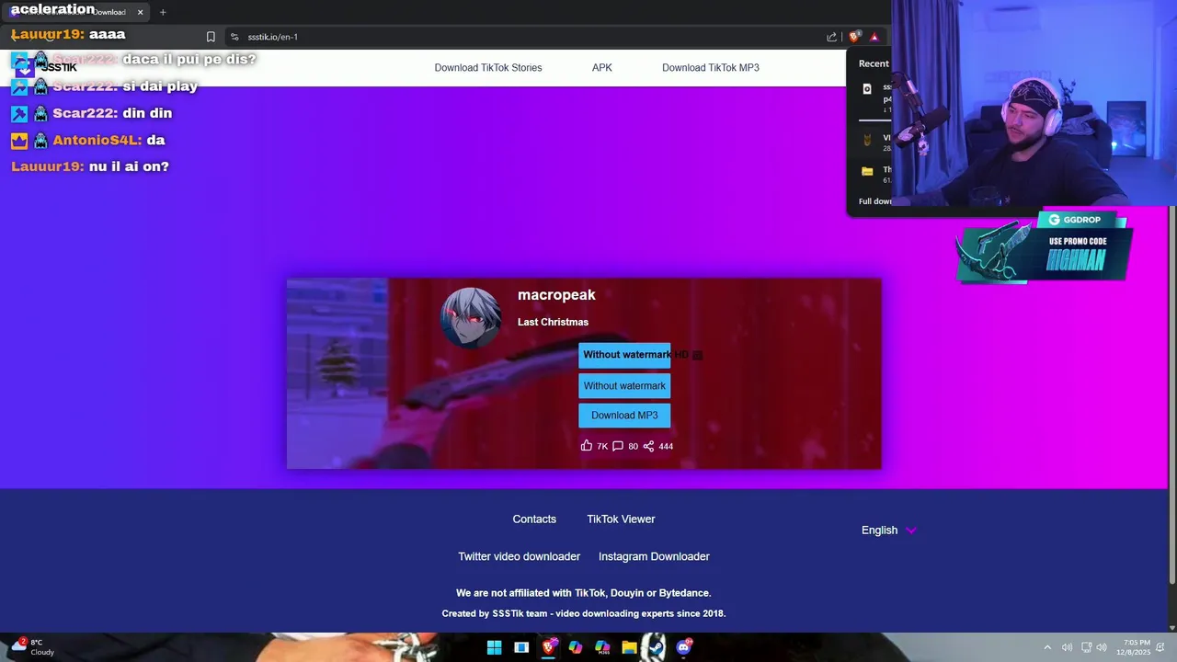Open the Instagram Downloader link
Viewport: 1177px width, 662px height.
pos(654,556)
